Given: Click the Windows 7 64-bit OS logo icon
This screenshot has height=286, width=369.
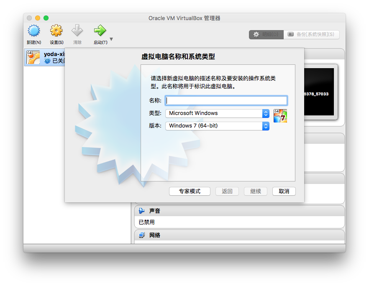Looking at the screenshot, I should 280,116.
